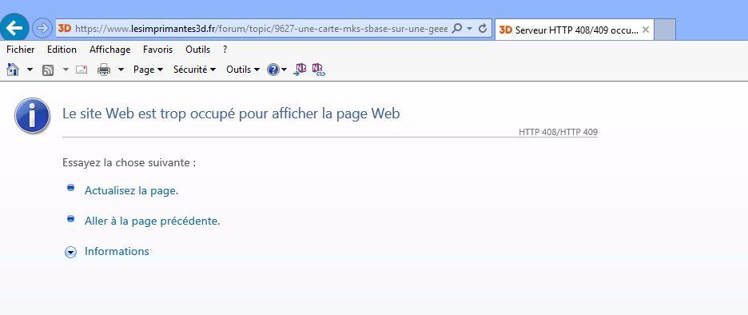
Task: Open a new blank tab
Action: tap(665, 30)
